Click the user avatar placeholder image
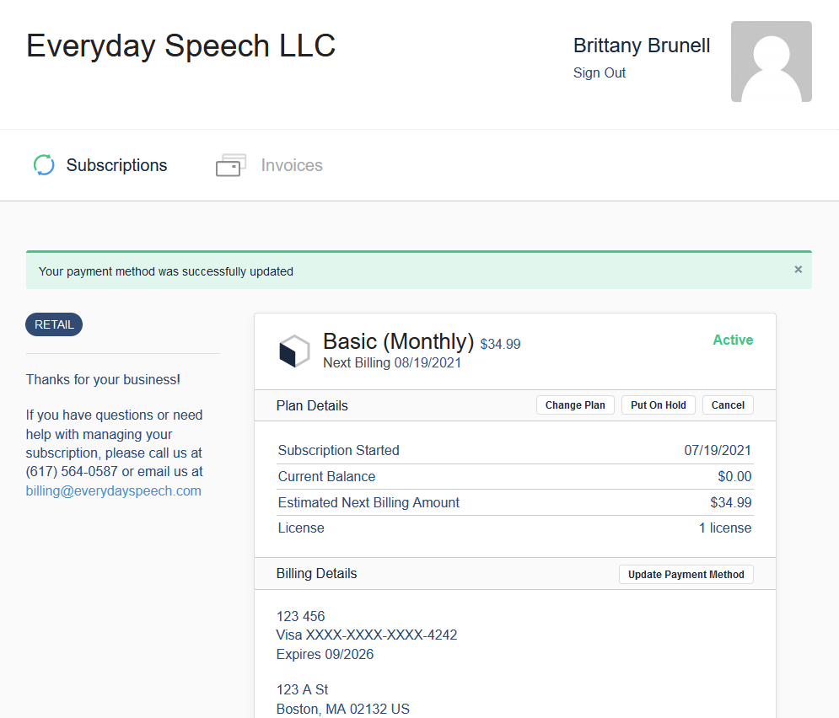Image resolution: width=839 pixels, height=718 pixels. pyautogui.click(x=771, y=62)
